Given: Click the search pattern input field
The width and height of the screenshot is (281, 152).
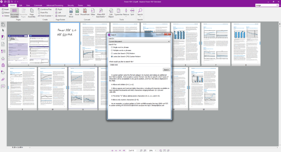Looking at the screenshot, I should [139, 65].
